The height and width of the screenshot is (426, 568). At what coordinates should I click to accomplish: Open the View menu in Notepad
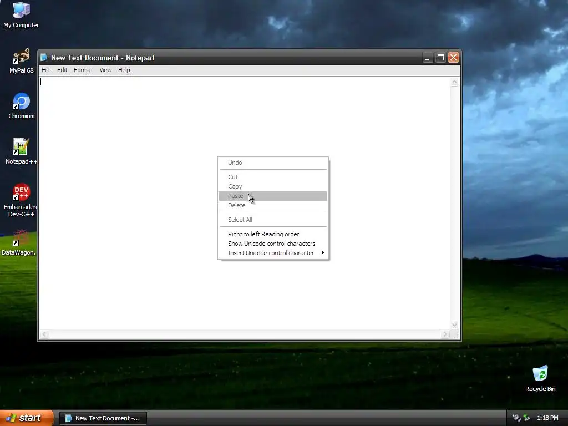[x=105, y=70]
